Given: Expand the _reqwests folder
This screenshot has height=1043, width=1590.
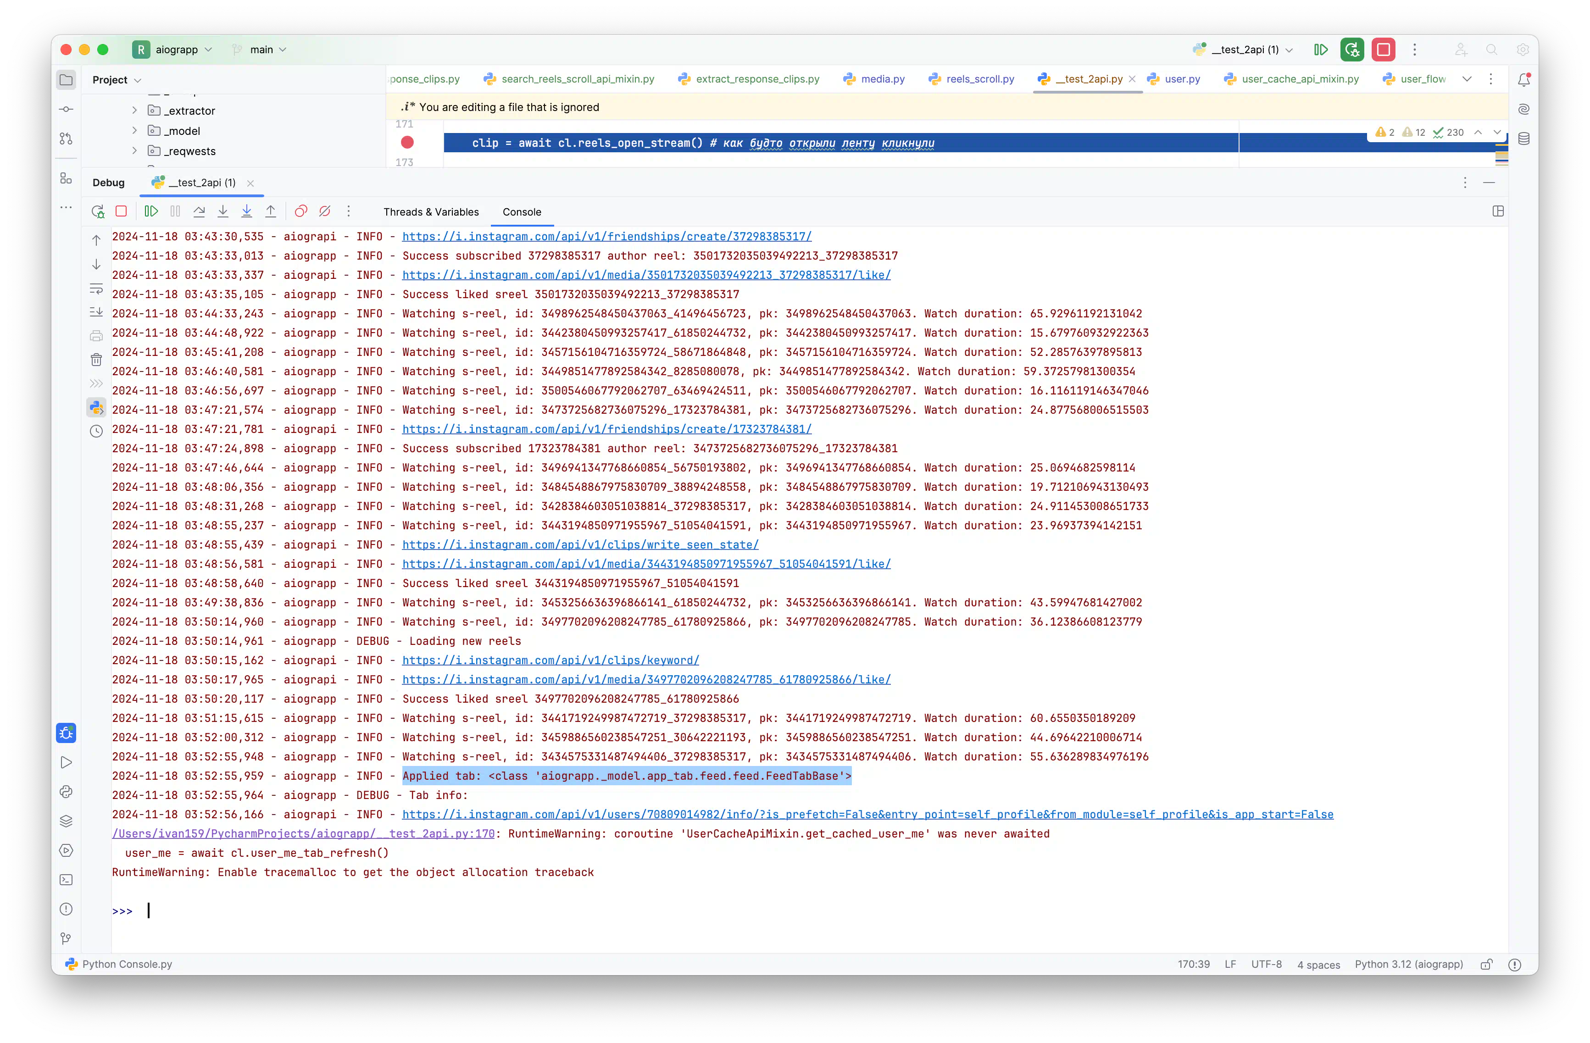Looking at the screenshot, I should pyautogui.click(x=134, y=150).
